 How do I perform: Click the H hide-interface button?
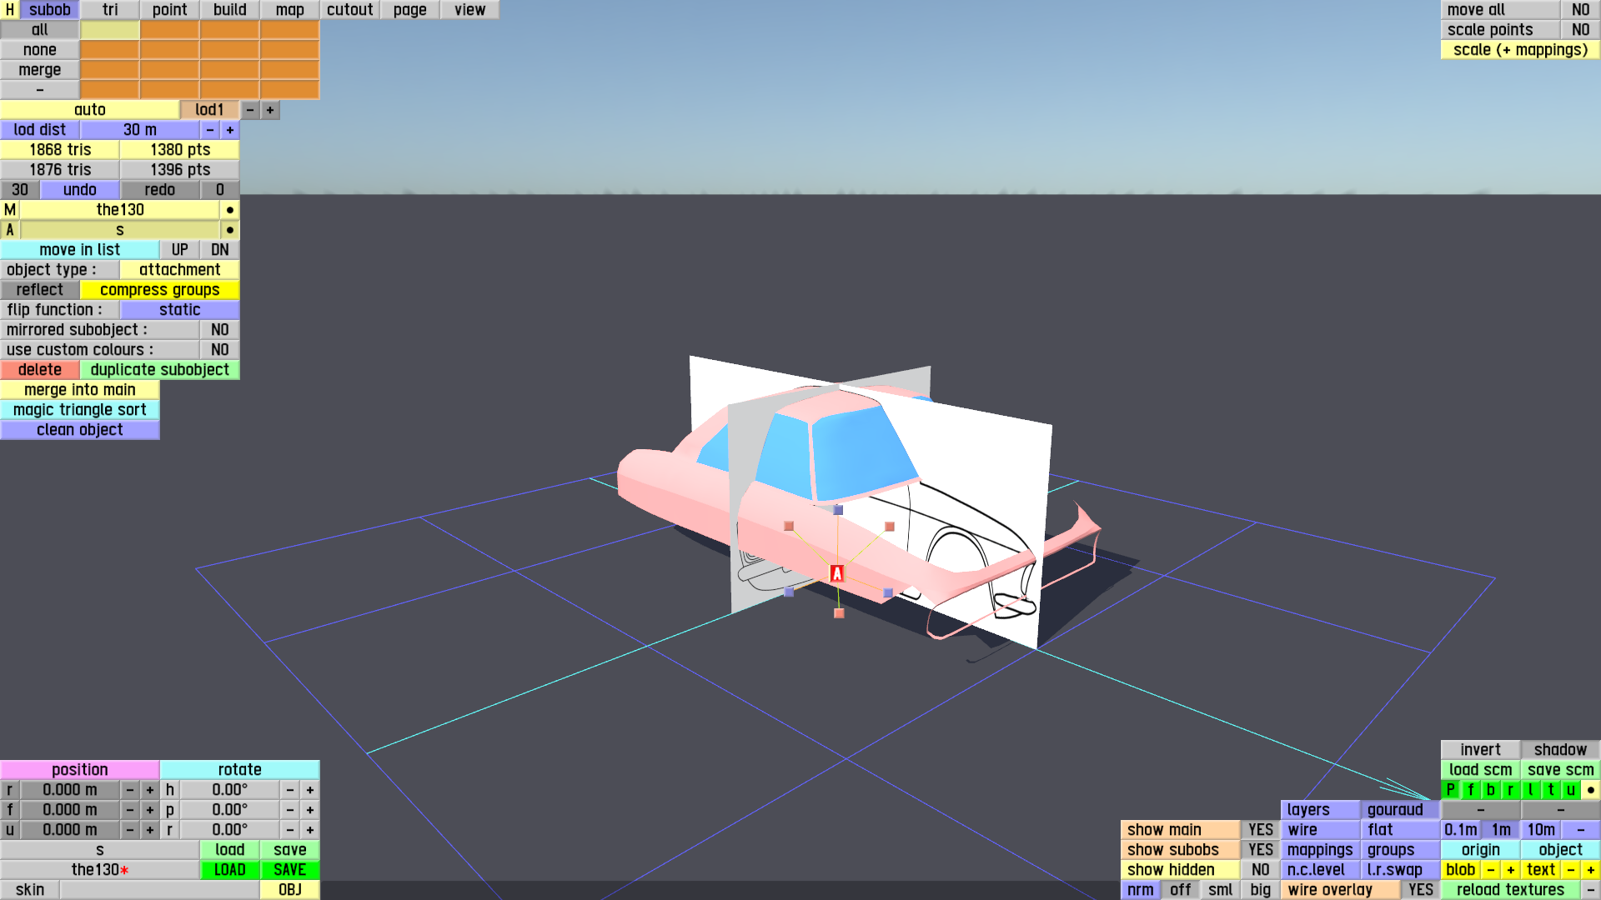[9, 10]
